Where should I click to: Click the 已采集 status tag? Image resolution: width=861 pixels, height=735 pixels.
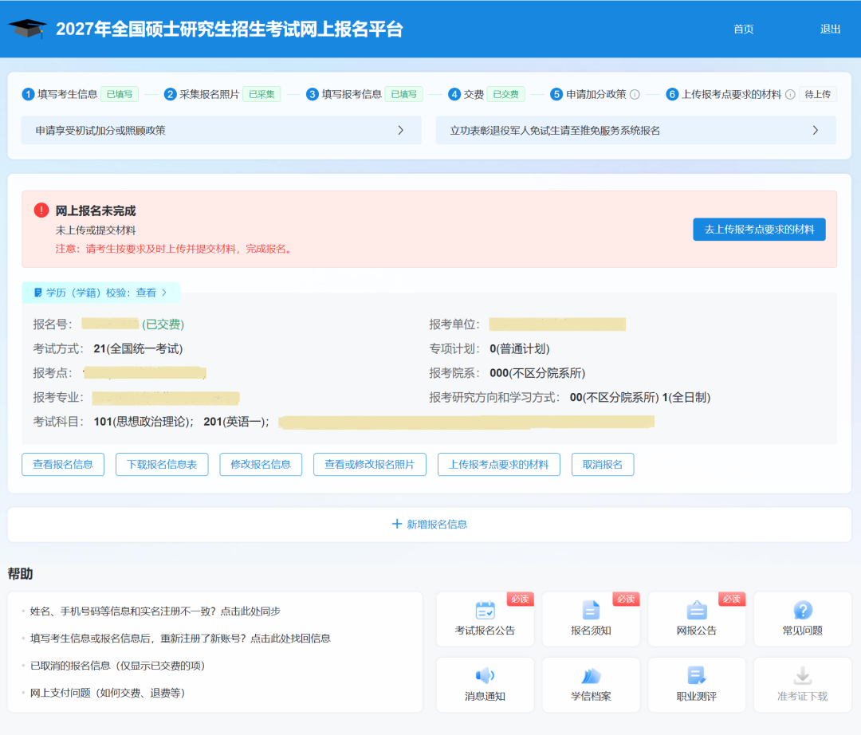coord(262,94)
